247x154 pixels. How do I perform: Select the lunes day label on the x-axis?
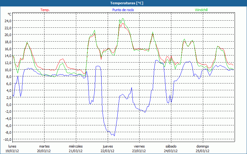tap(12, 146)
